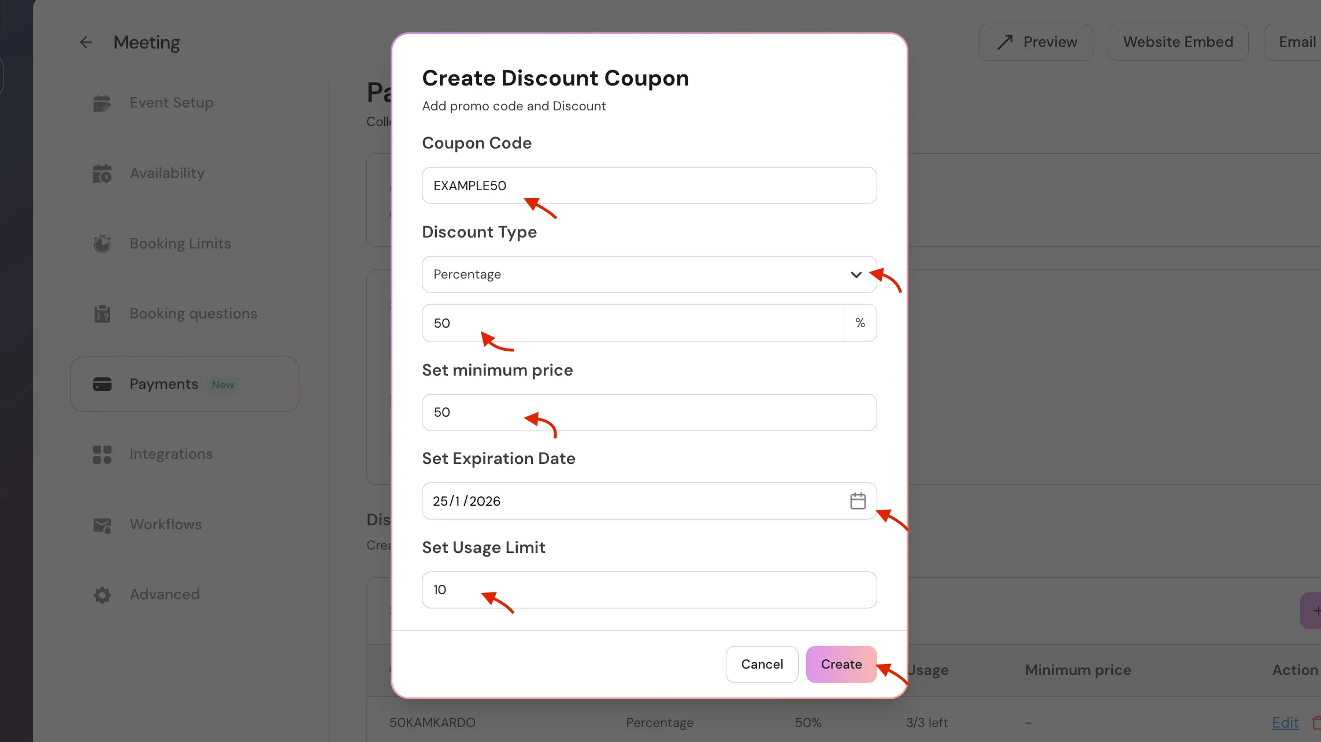This screenshot has height=742, width=1321.
Task: Click the Edit link for 50KAMKARDO
Action: 1285,722
